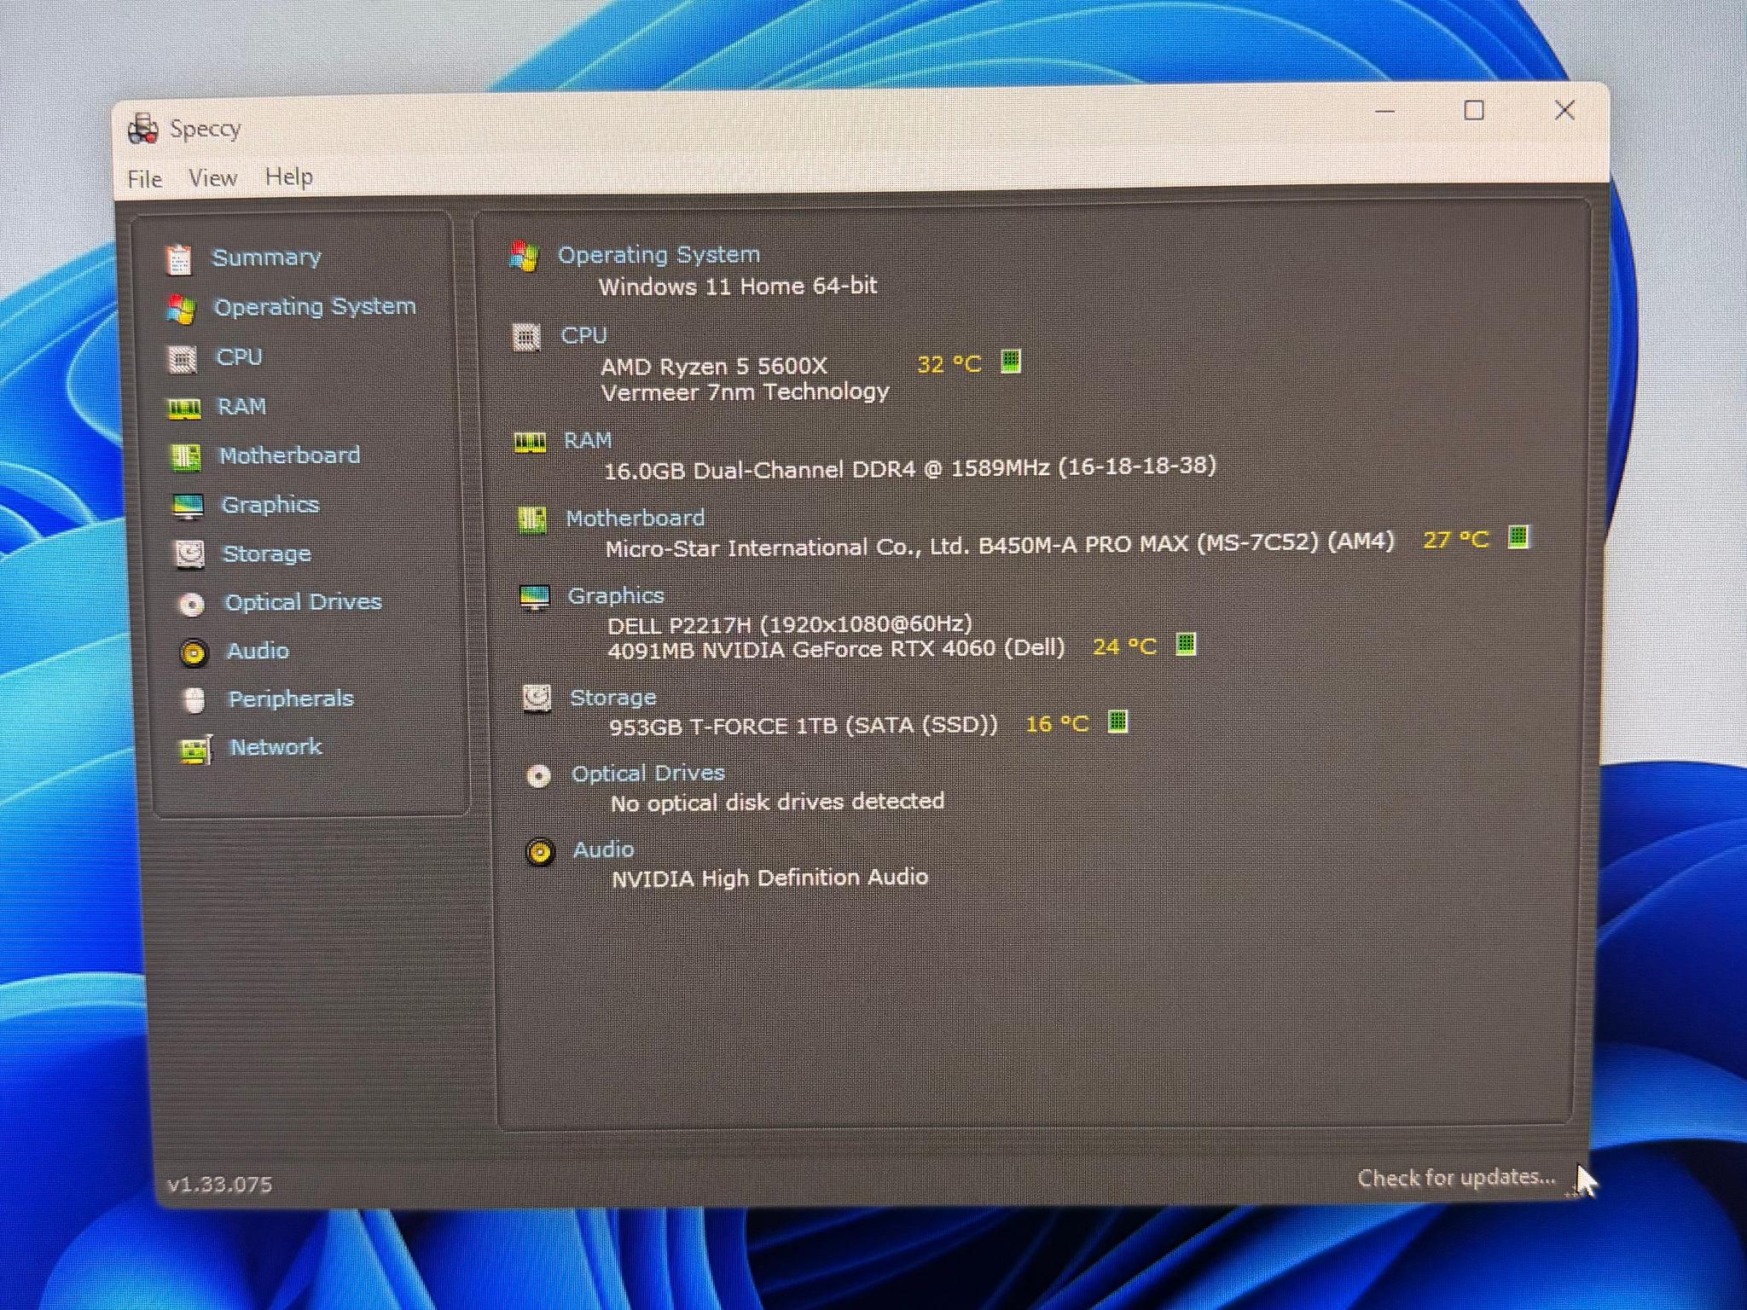Open the View menu

212,178
